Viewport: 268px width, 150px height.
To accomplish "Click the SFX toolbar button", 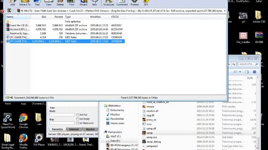I will pos(146,3).
